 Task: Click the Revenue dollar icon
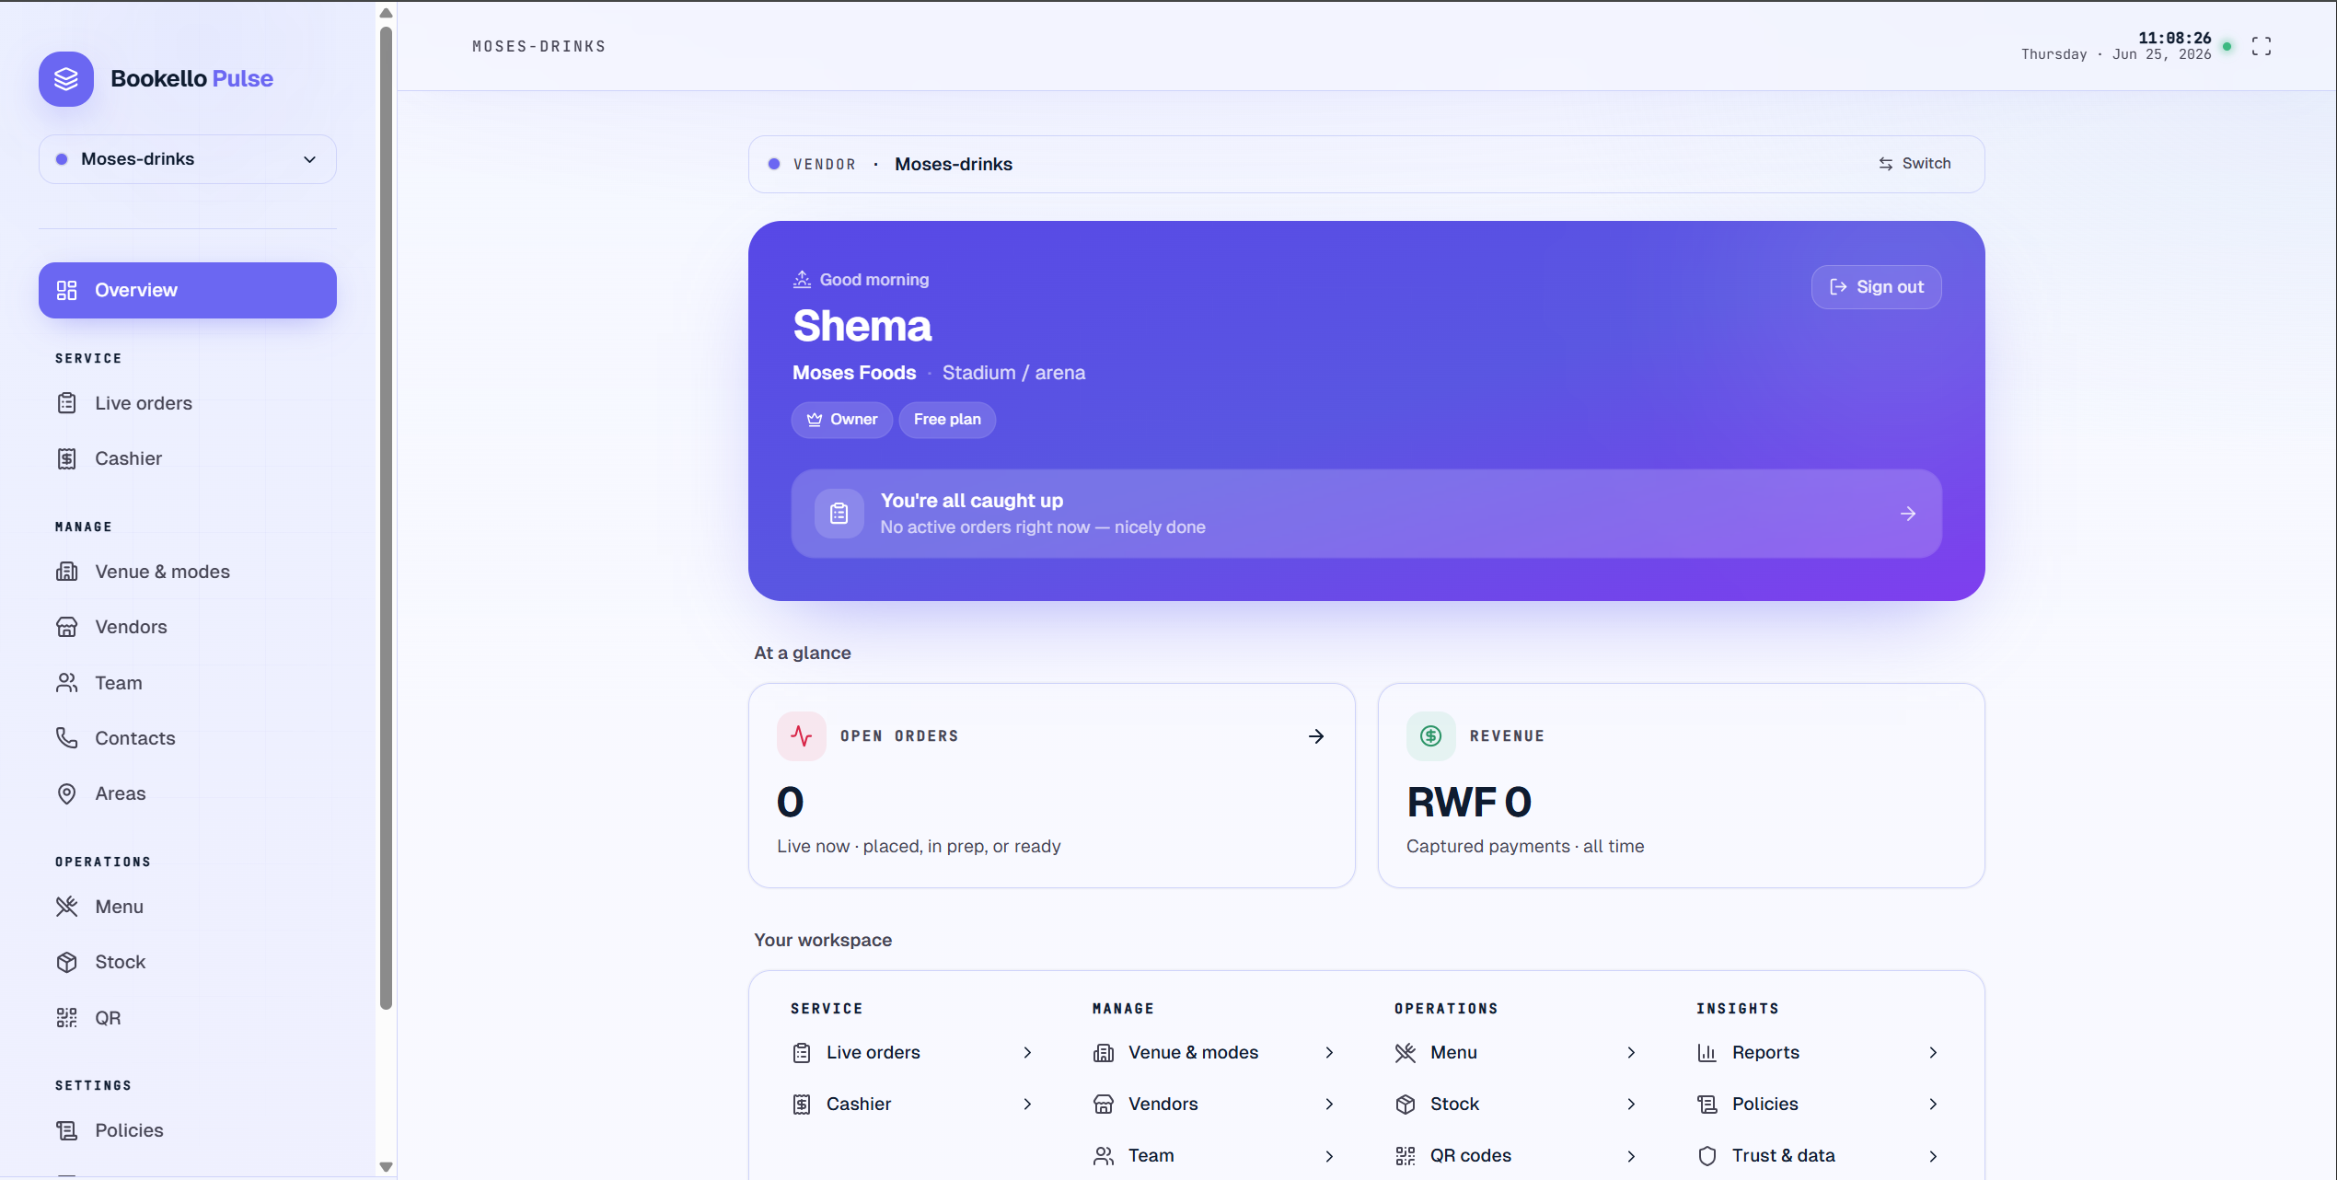tap(1431, 736)
